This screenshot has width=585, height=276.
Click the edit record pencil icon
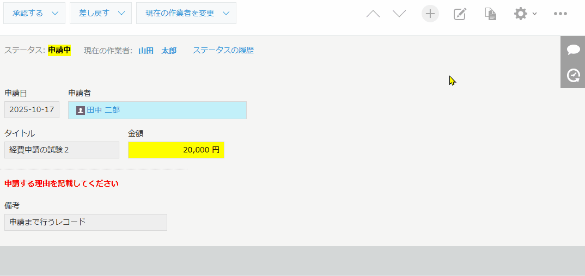tap(460, 14)
